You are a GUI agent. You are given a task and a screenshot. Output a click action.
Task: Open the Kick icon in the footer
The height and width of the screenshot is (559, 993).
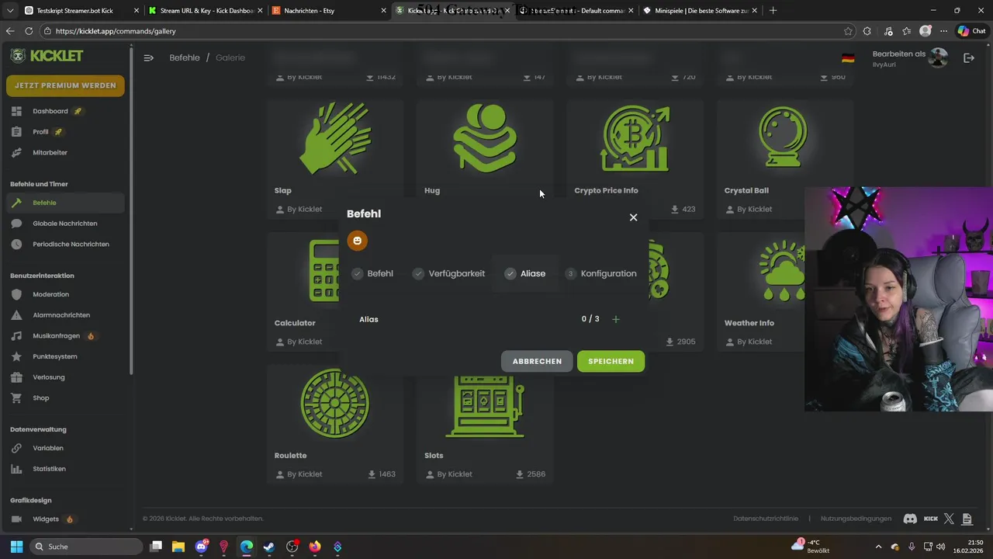click(x=931, y=519)
